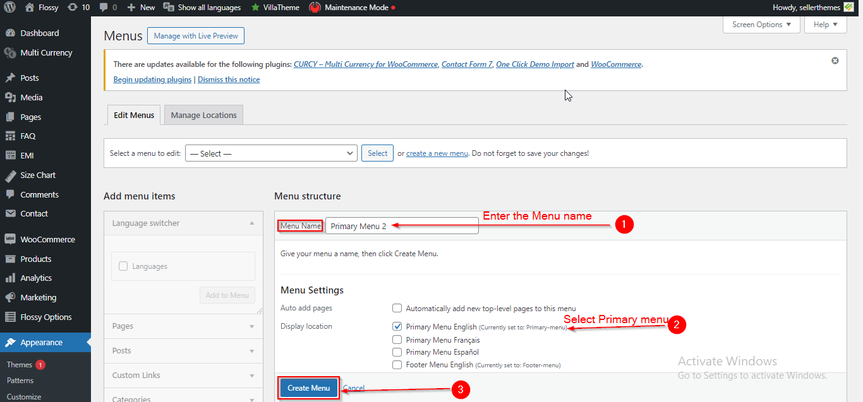The height and width of the screenshot is (402, 863).
Task: Click Manage with Live Preview button
Action: 196,36
